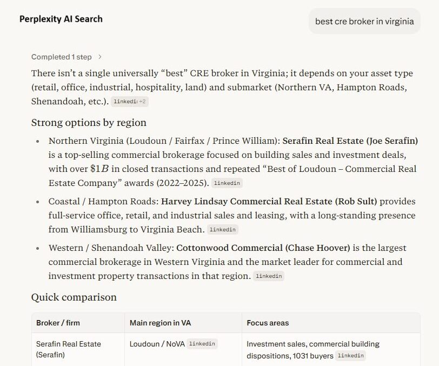Open the linkedin source for the Serafin bullet

pyautogui.click(x=228, y=183)
